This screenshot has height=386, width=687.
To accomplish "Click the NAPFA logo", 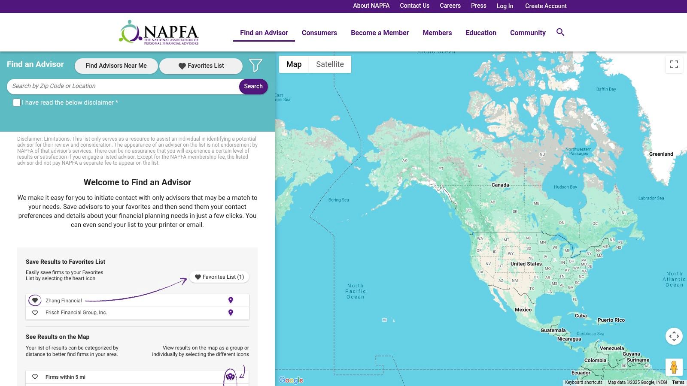I will (159, 32).
